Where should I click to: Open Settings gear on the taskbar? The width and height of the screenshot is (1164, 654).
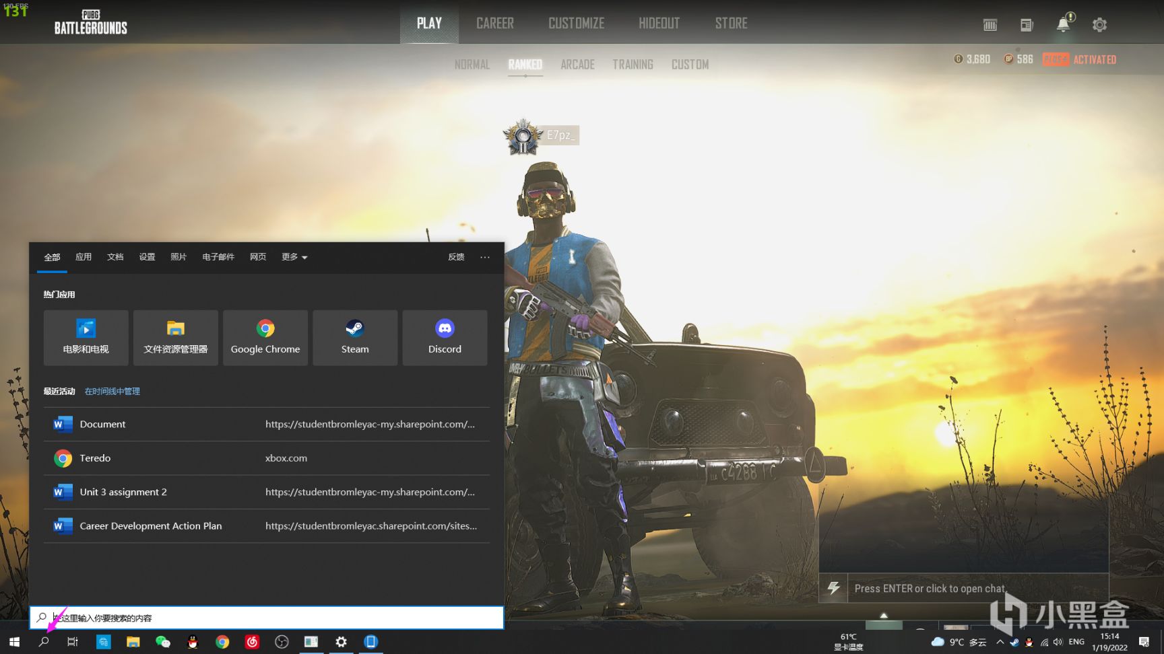(342, 642)
